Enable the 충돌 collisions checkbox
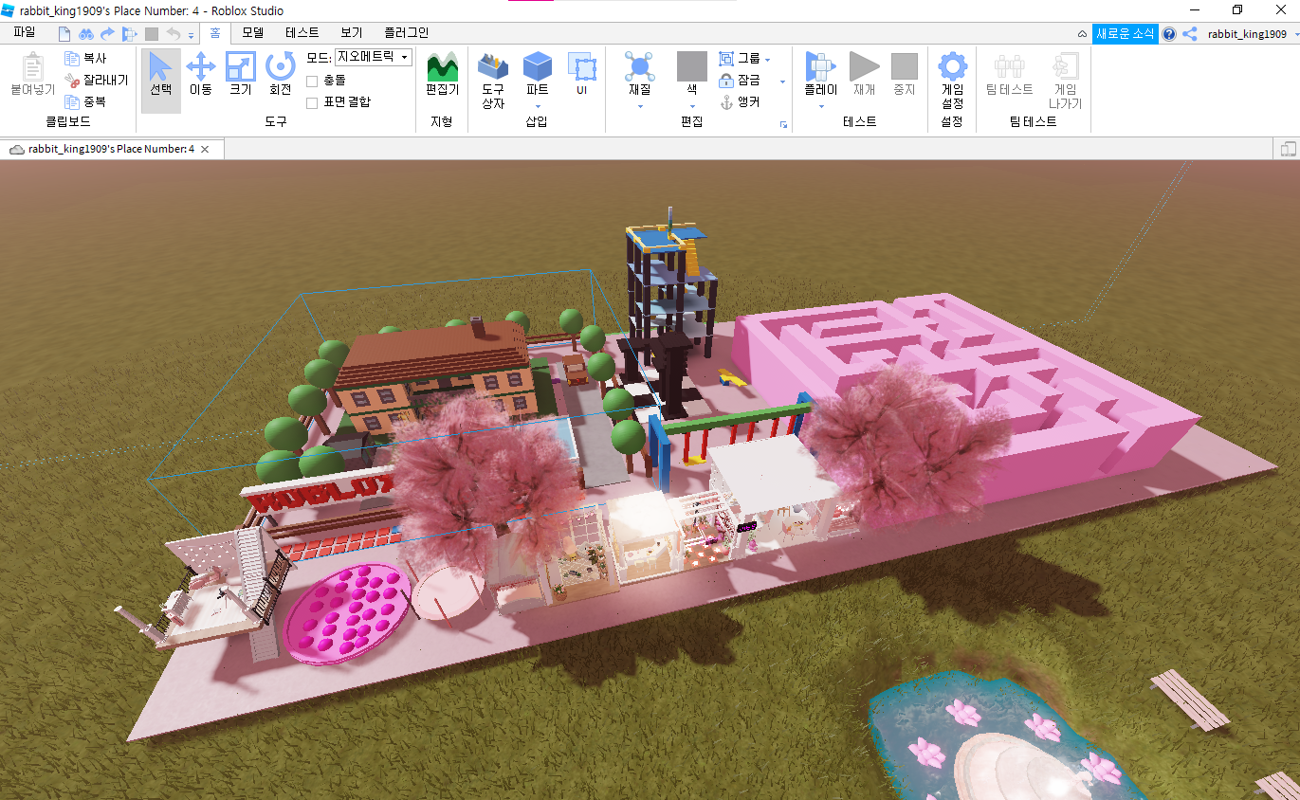The height and width of the screenshot is (800, 1300). [x=312, y=81]
